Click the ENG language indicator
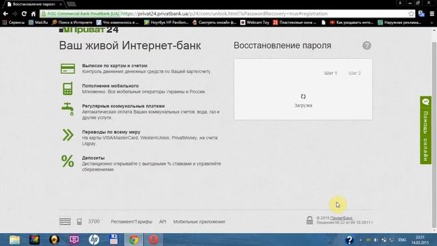 pos(402,240)
